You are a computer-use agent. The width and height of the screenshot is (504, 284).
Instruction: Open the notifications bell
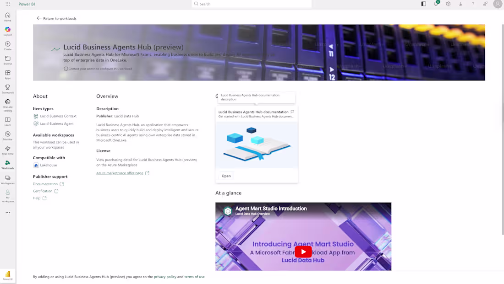point(436,4)
